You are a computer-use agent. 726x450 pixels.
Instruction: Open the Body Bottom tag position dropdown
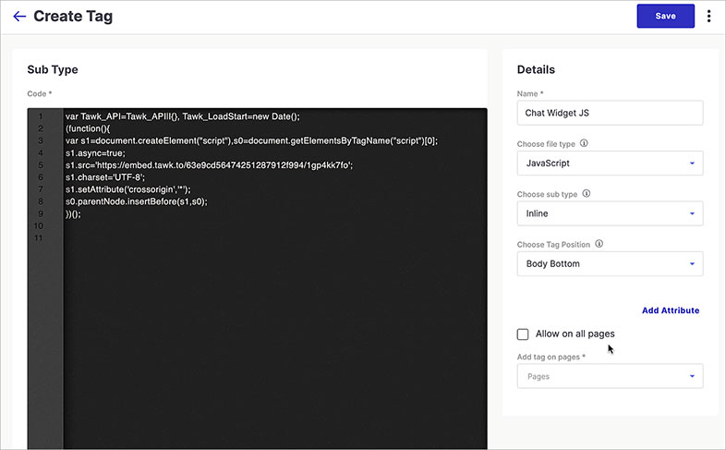coord(610,264)
